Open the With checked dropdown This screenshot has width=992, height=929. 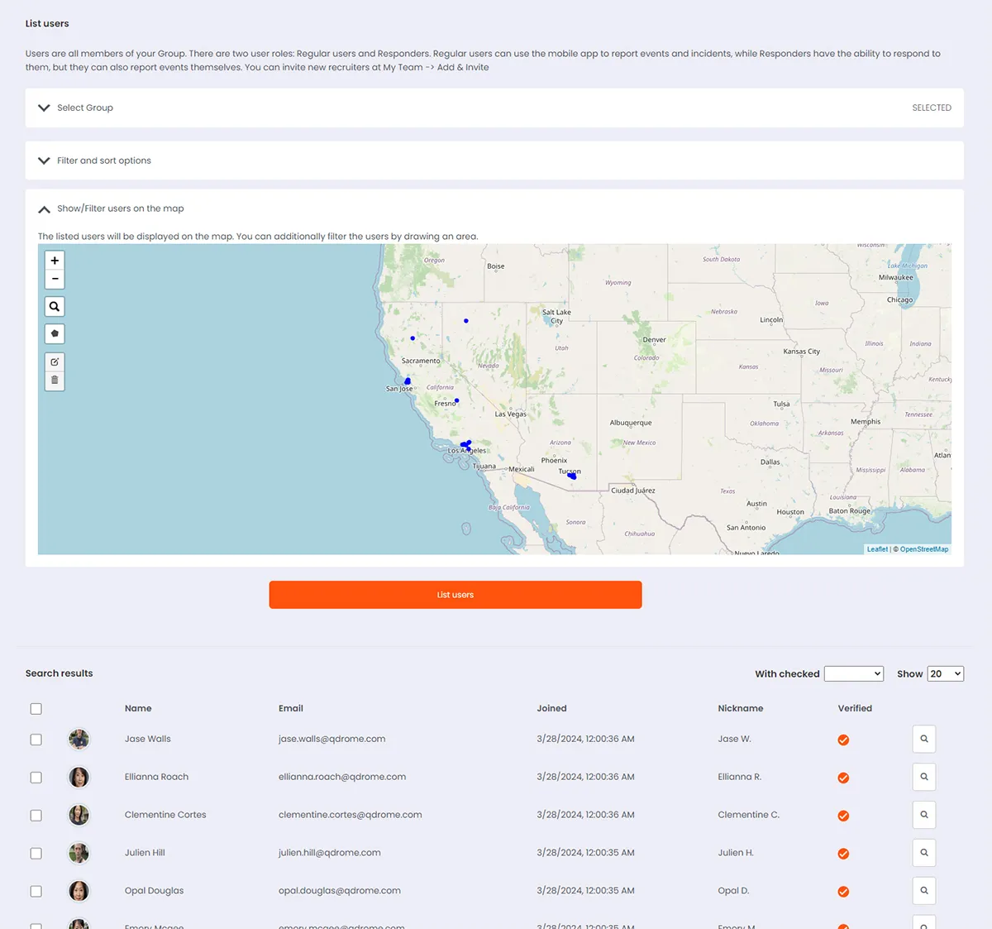[853, 674]
